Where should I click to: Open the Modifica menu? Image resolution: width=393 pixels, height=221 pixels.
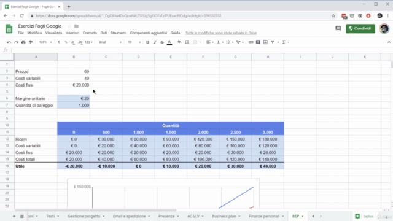[34, 33]
